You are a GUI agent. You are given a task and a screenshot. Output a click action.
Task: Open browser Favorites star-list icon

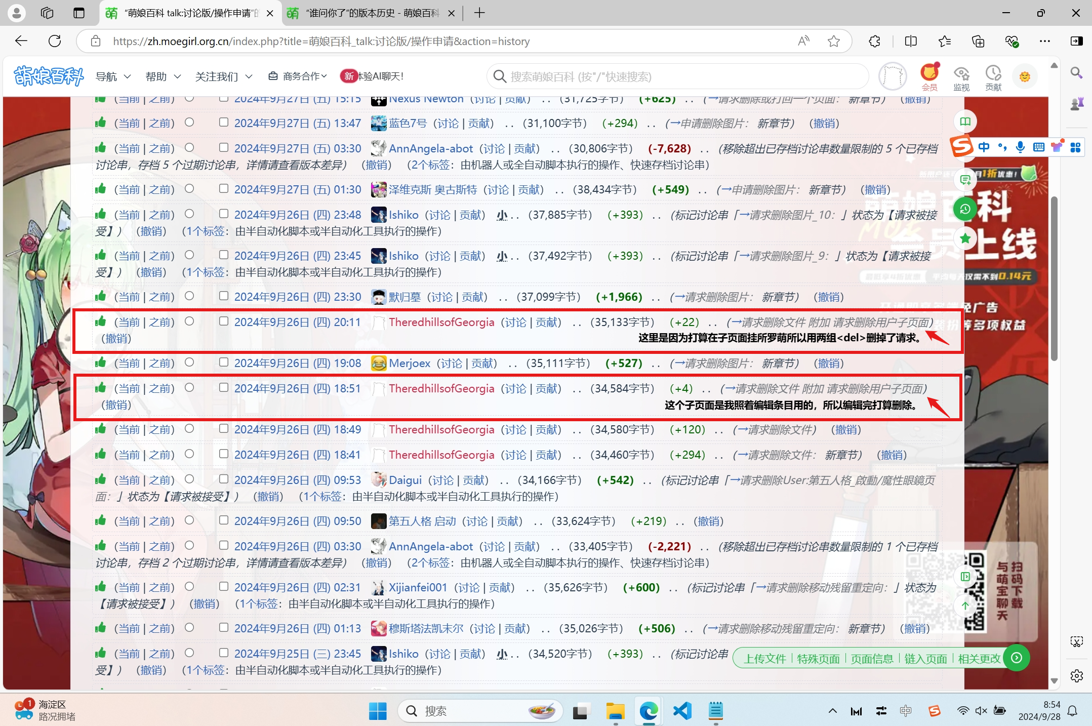click(x=944, y=42)
